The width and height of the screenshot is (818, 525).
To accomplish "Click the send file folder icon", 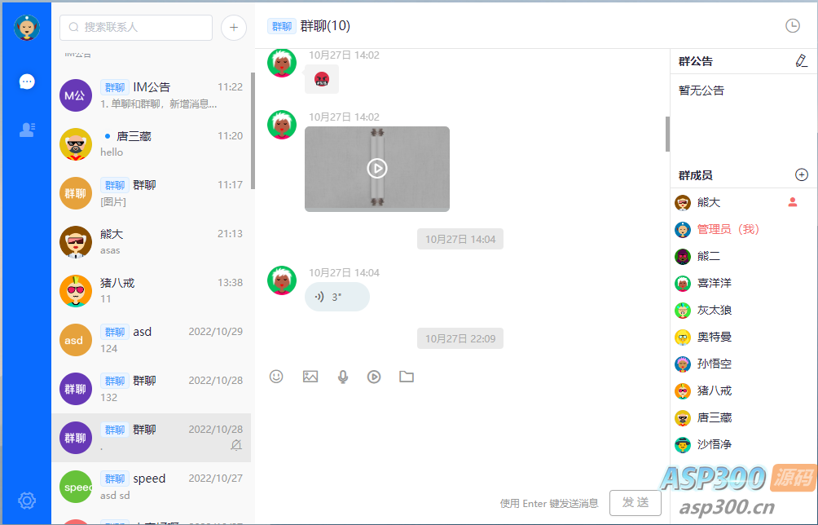I will (x=407, y=377).
